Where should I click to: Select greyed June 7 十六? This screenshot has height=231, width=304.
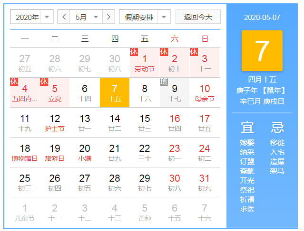(205, 212)
